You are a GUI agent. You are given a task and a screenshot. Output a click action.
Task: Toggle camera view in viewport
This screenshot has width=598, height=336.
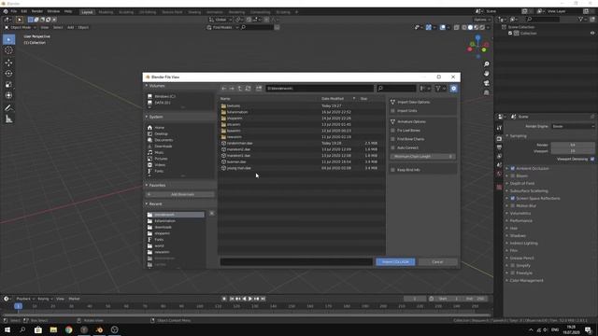(487, 83)
